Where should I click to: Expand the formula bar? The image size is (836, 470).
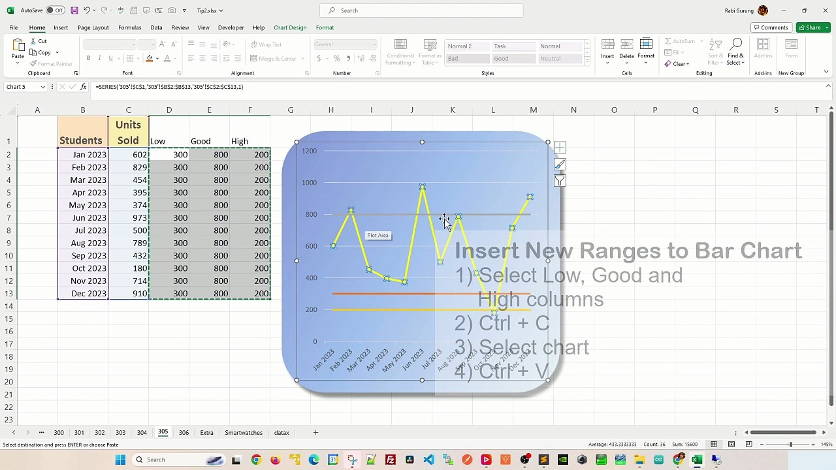click(x=828, y=87)
